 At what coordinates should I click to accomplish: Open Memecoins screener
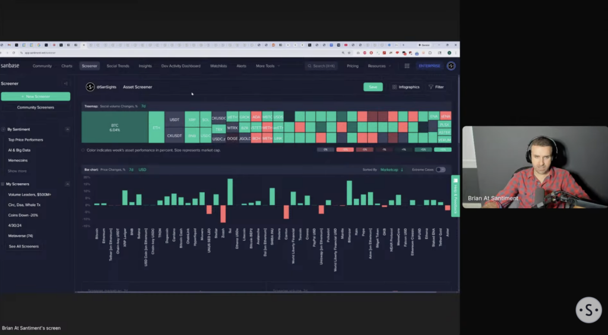[x=18, y=160]
